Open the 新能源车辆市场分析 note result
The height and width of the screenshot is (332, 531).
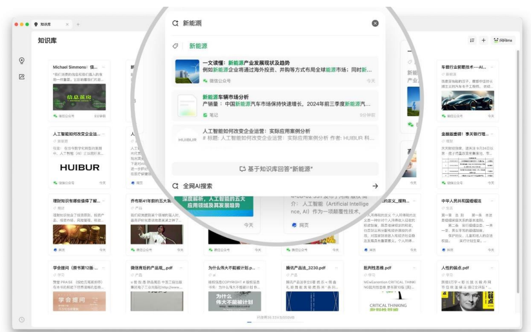coord(275,106)
